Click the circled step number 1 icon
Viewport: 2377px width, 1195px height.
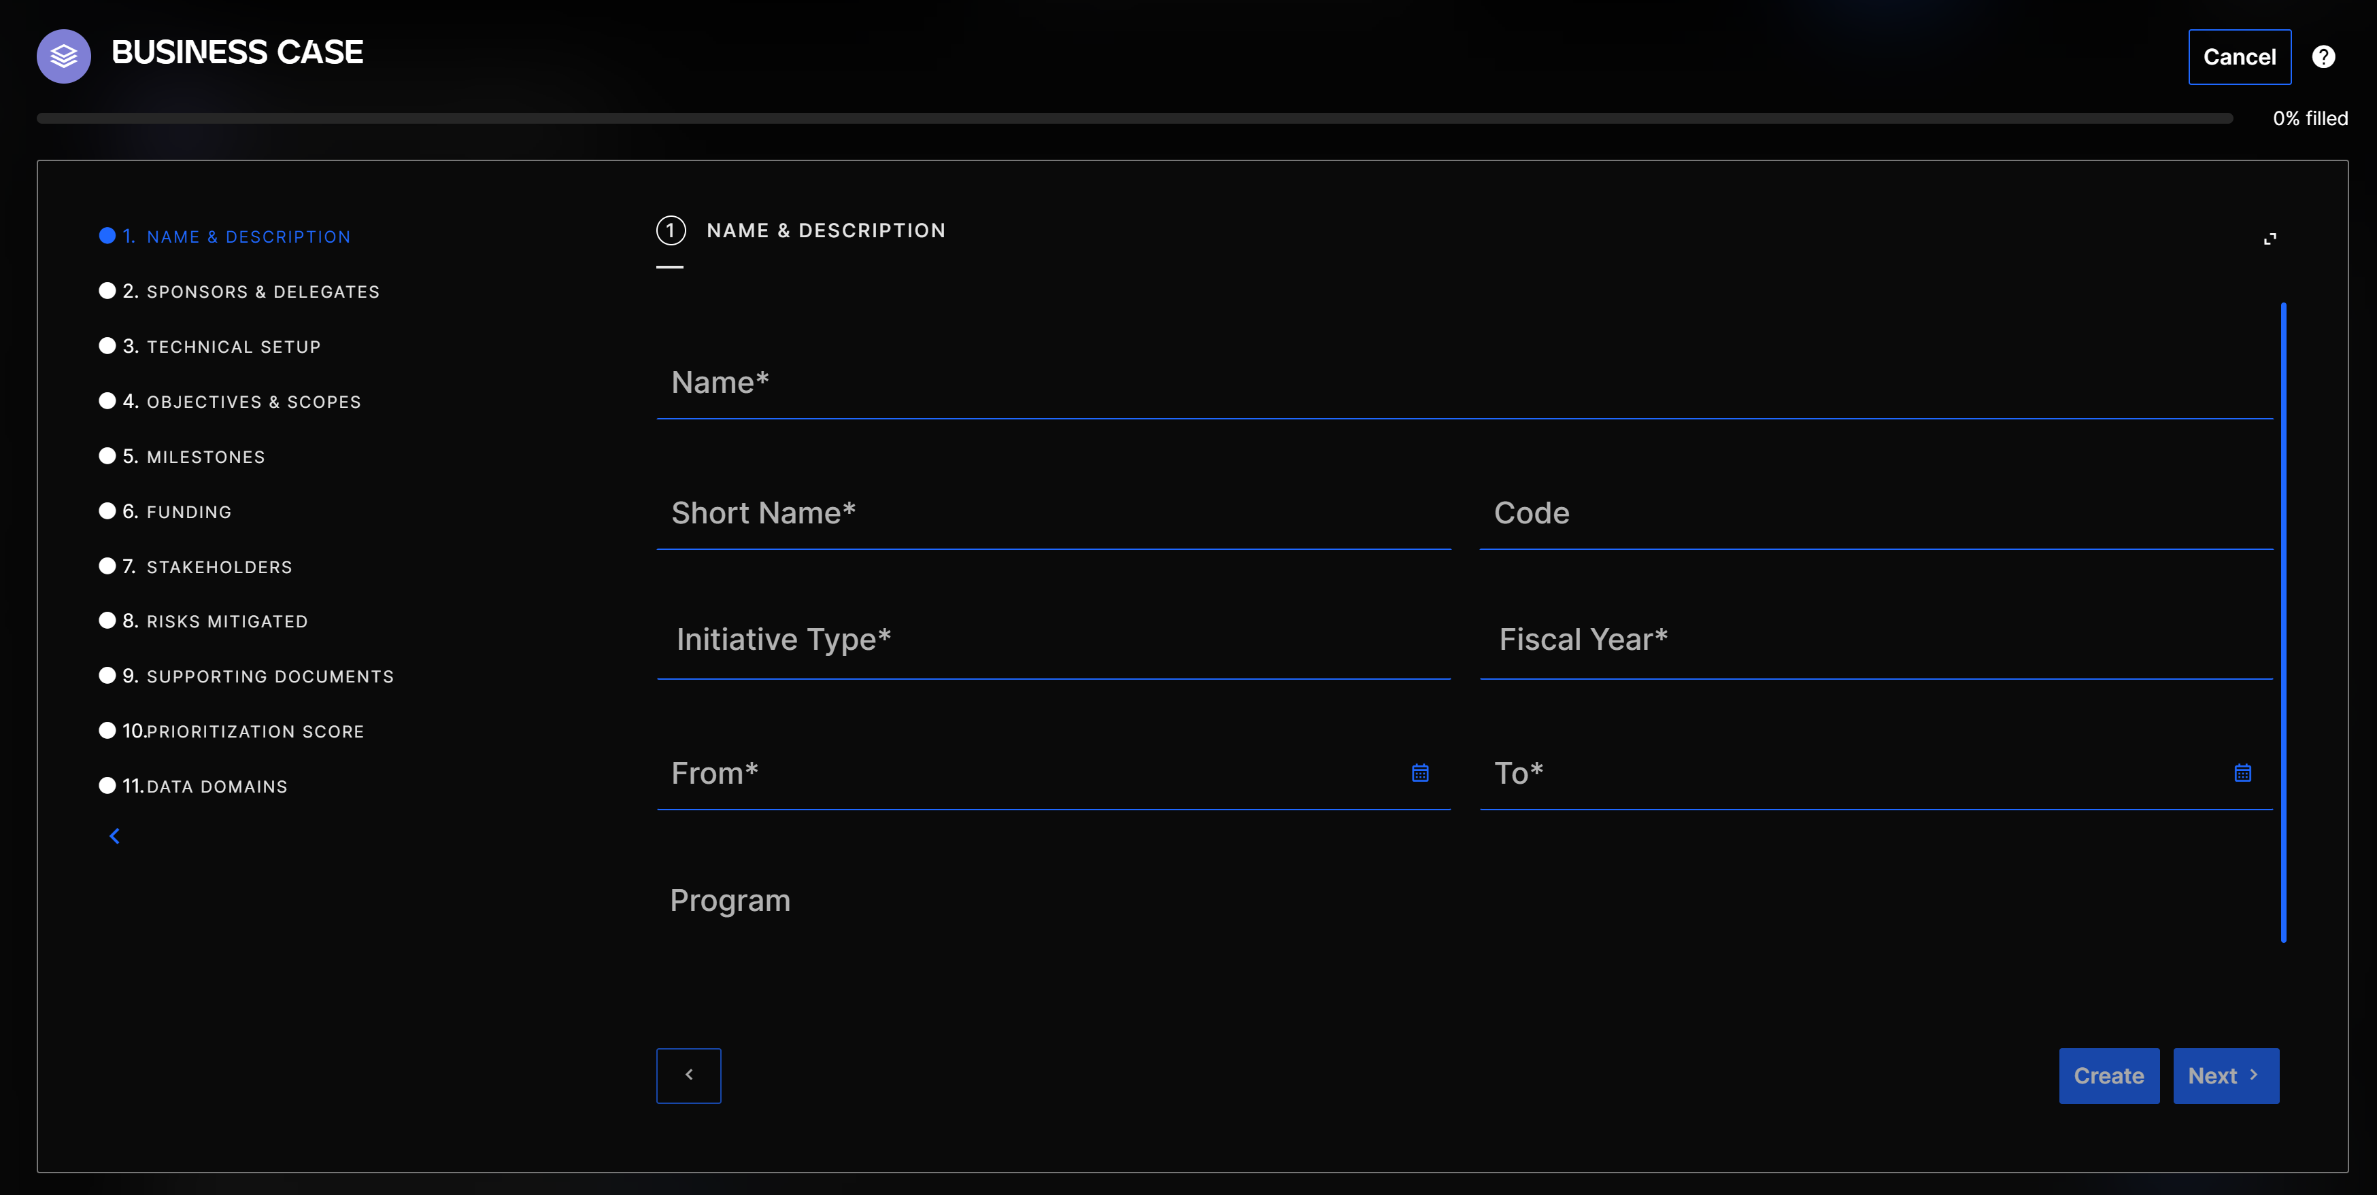671,230
